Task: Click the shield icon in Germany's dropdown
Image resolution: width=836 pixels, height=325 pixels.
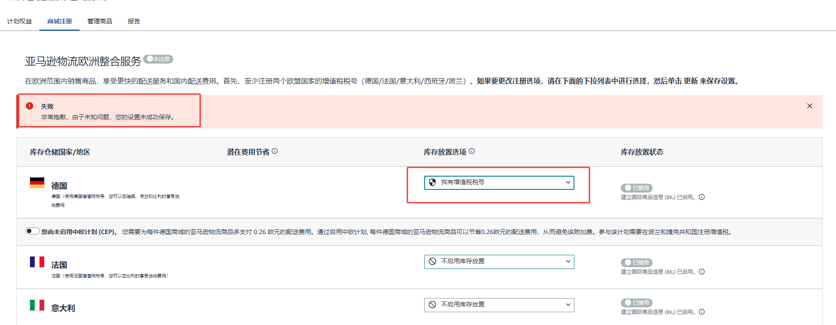Action: [x=433, y=182]
